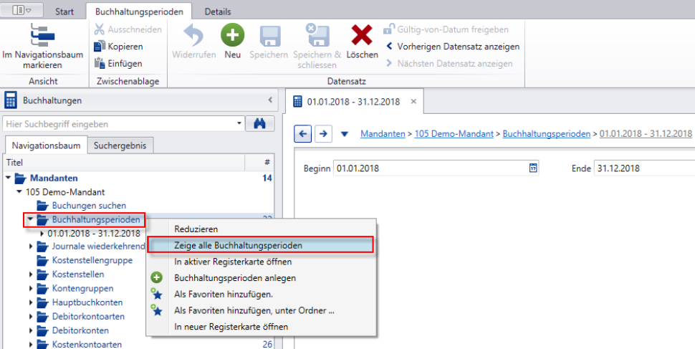Click the back navigation arrow button

click(x=303, y=133)
